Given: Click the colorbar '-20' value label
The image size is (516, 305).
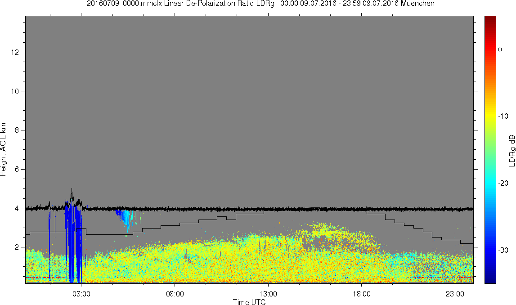Looking at the screenshot, I should (503, 183).
